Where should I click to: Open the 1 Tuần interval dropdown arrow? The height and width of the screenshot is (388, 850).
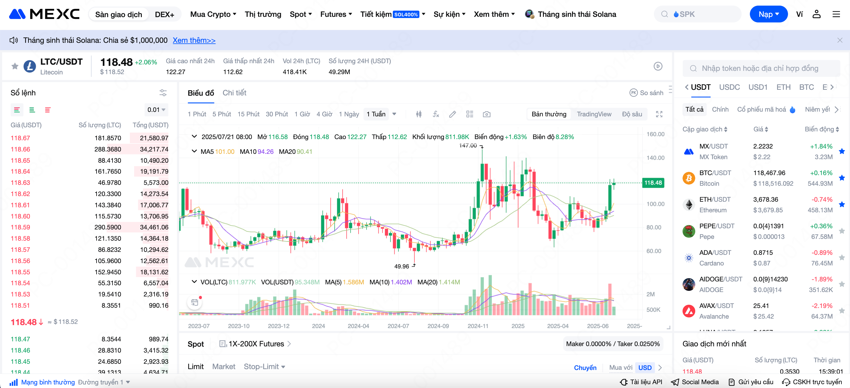(394, 114)
